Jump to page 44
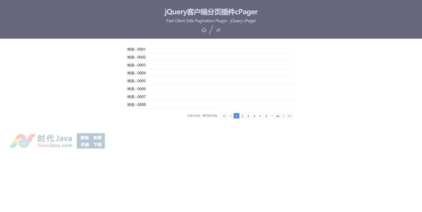 click(277, 116)
